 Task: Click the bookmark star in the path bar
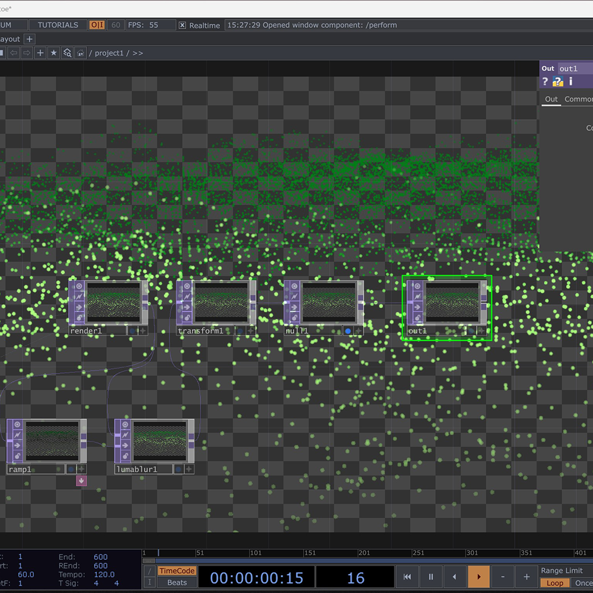point(53,53)
